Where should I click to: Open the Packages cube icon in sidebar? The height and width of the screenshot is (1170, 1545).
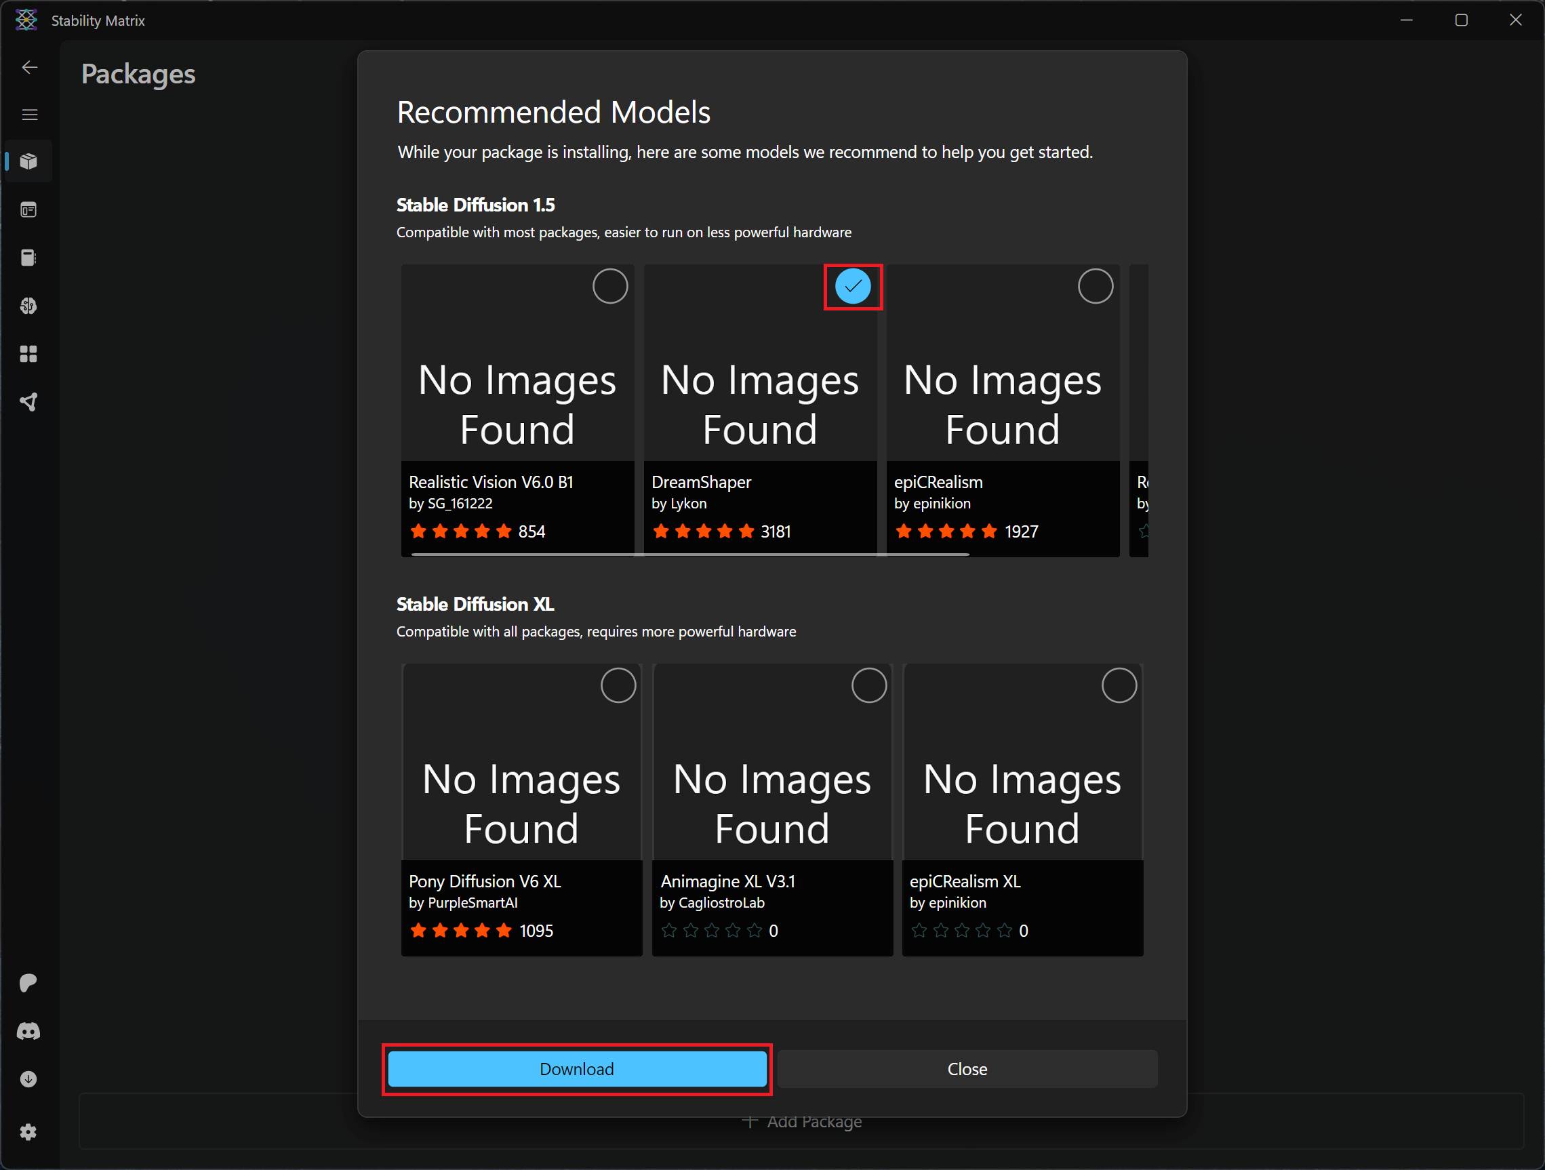pyautogui.click(x=28, y=161)
